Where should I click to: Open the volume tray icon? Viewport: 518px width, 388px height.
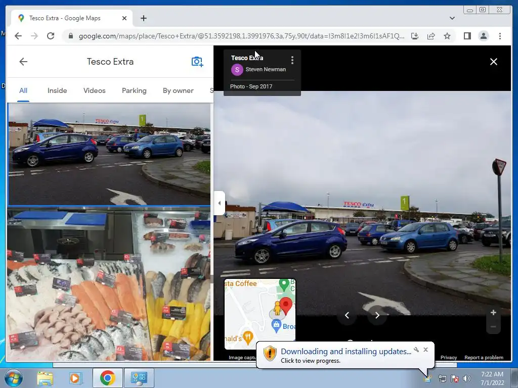click(x=467, y=378)
